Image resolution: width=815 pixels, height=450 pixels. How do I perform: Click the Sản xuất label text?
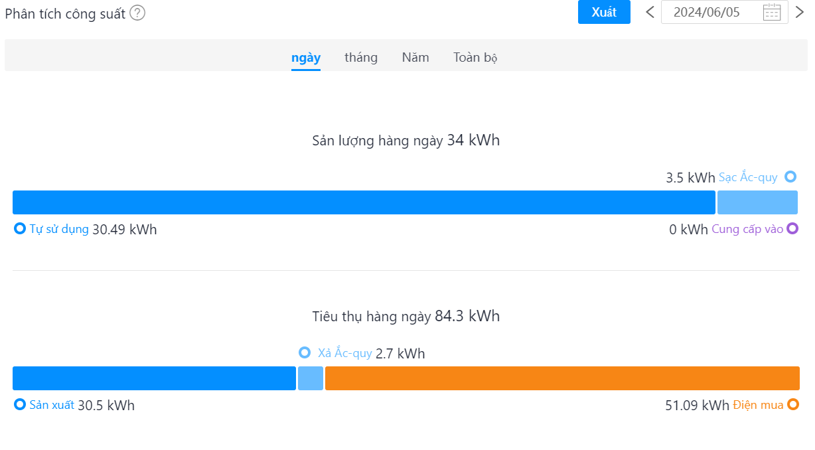point(52,405)
